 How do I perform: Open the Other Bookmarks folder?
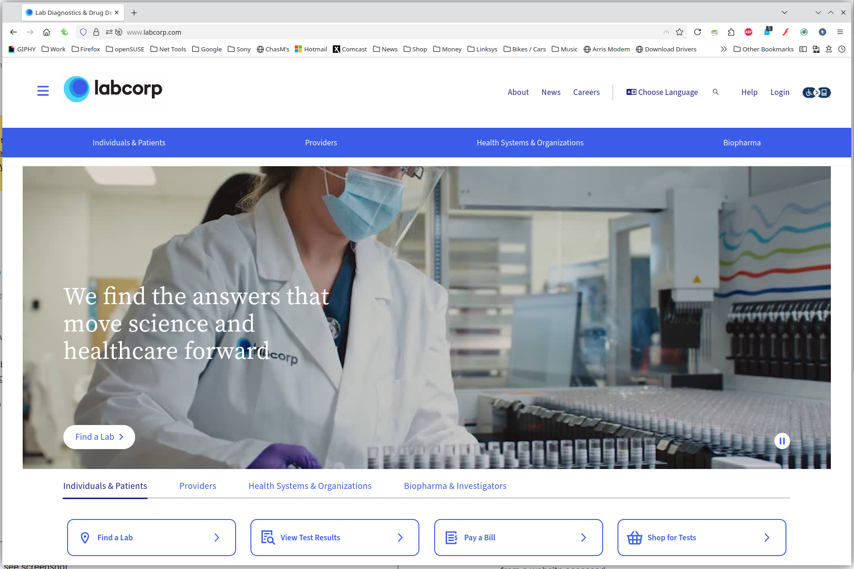pyautogui.click(x=763, y=49)
